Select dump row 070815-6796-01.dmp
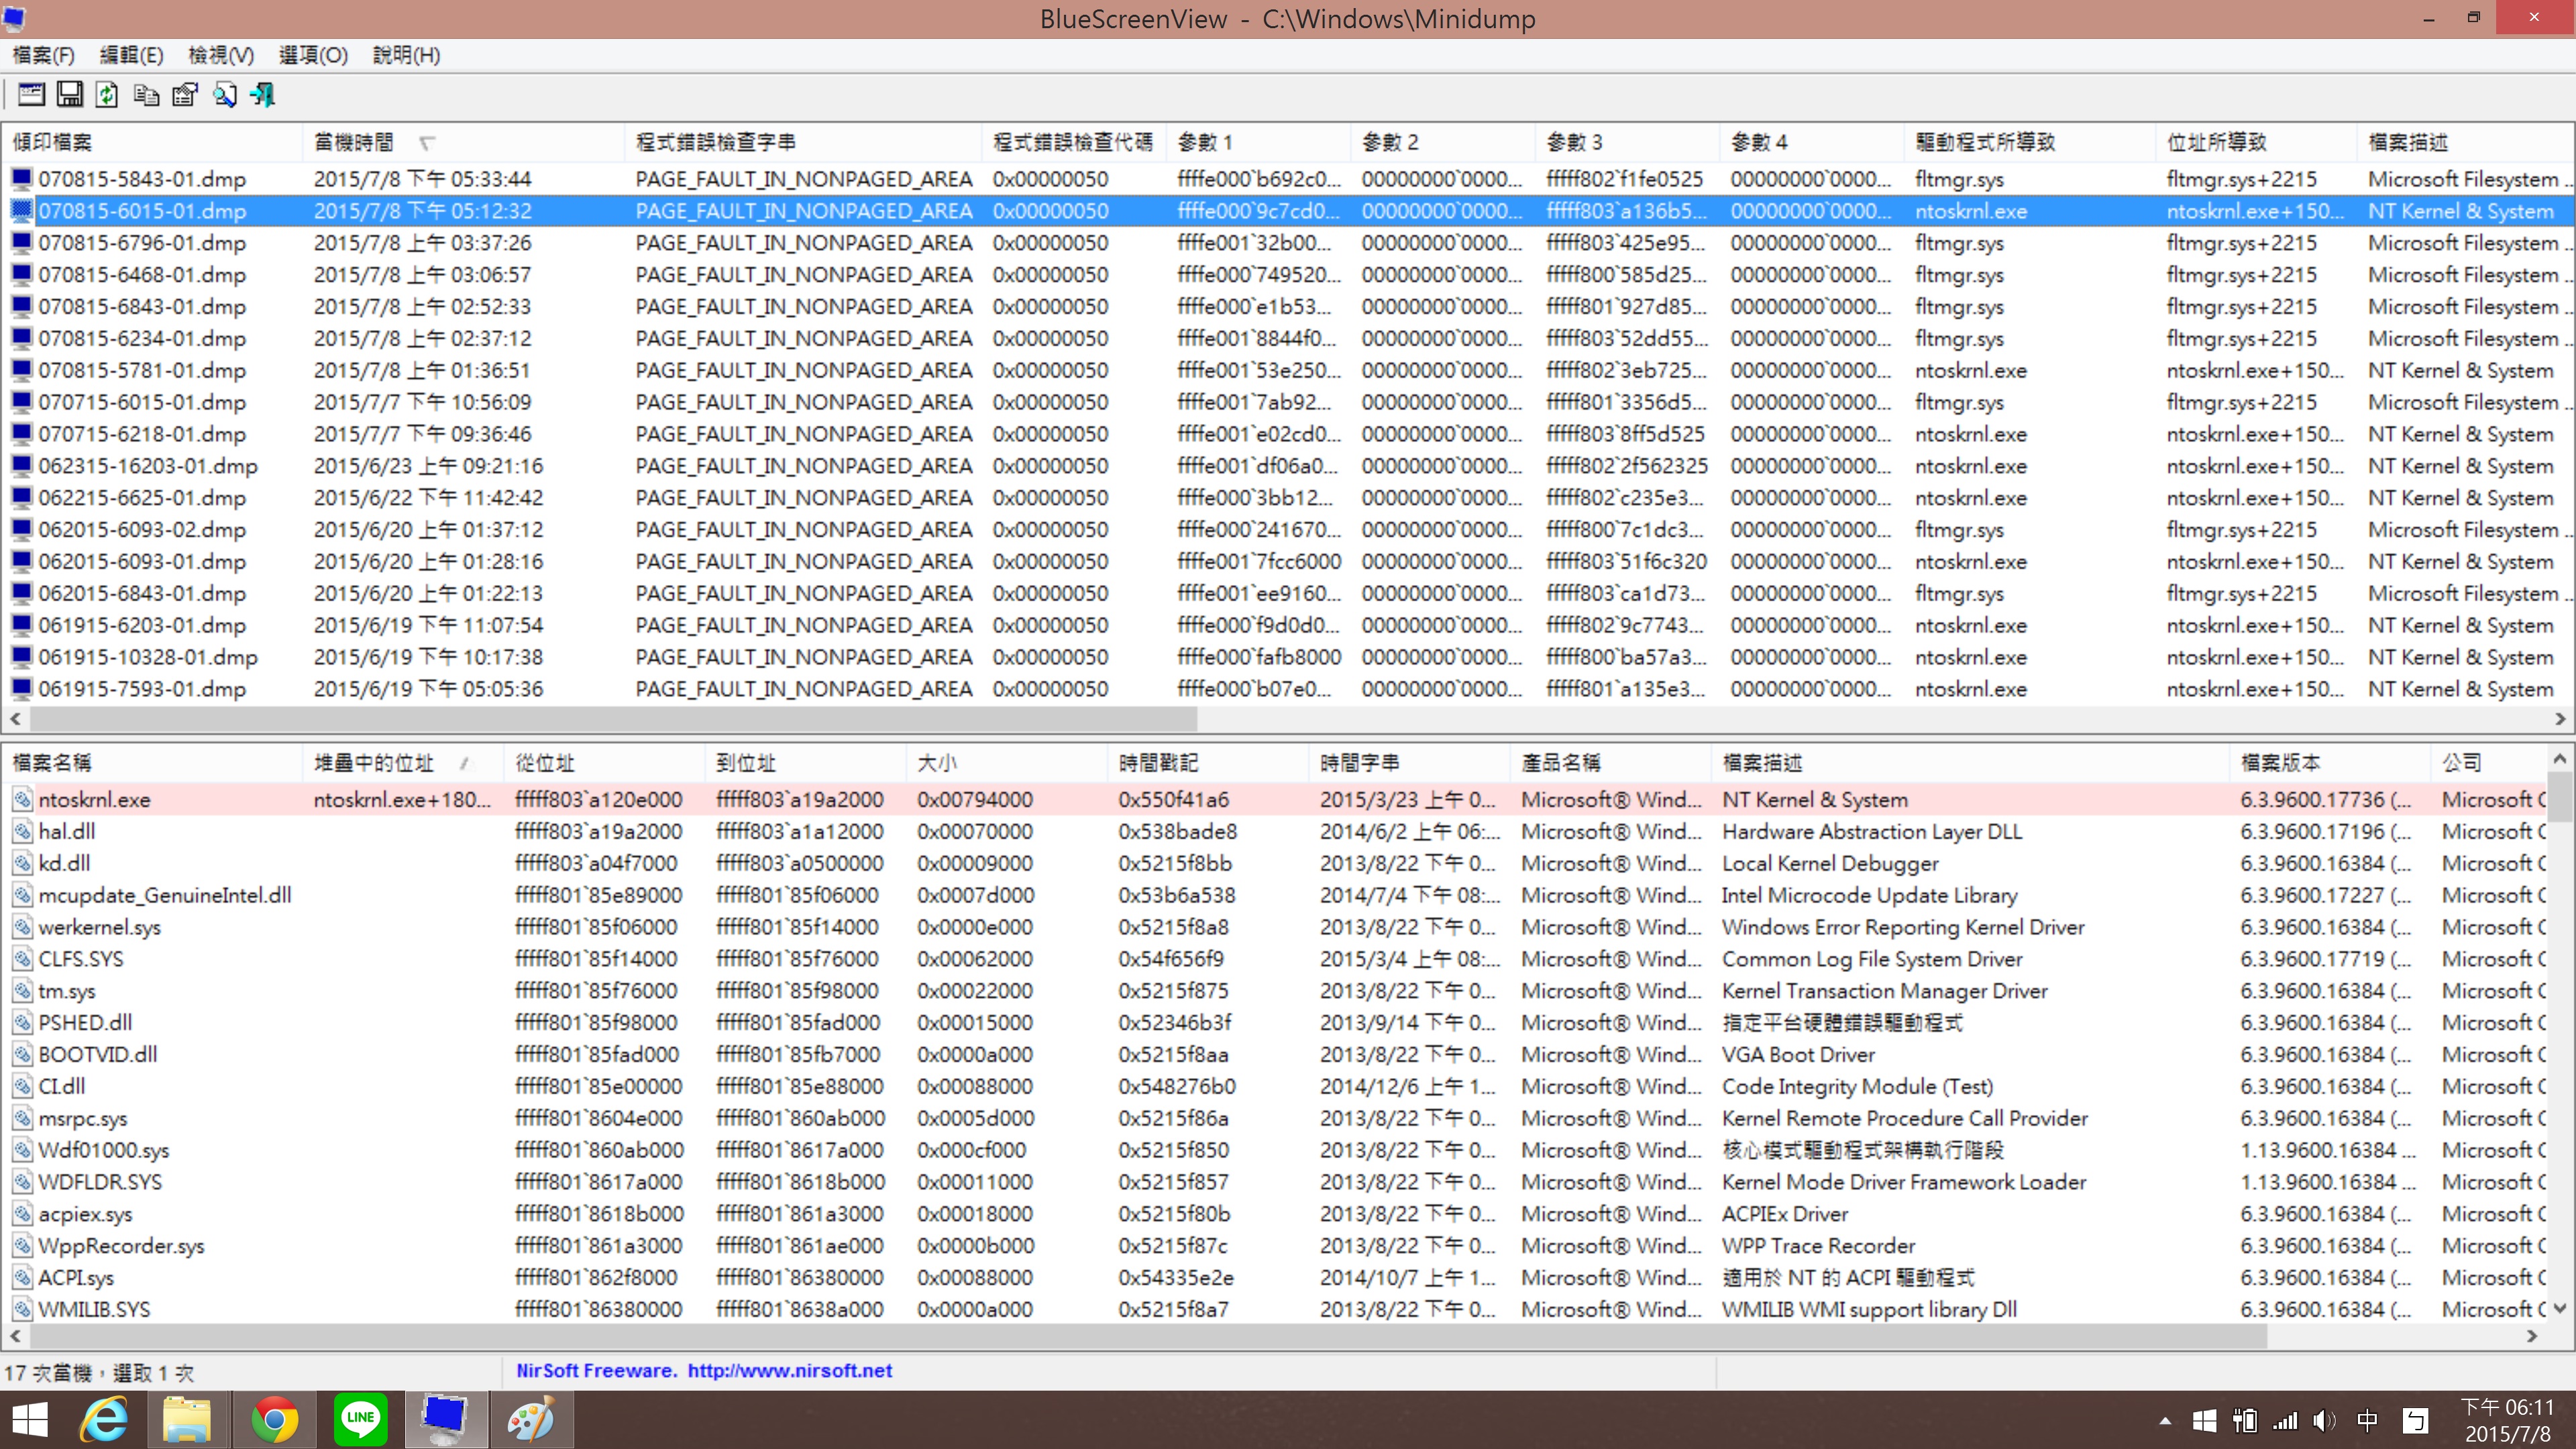The image size is (2576, 1449). coord(1288,243)
